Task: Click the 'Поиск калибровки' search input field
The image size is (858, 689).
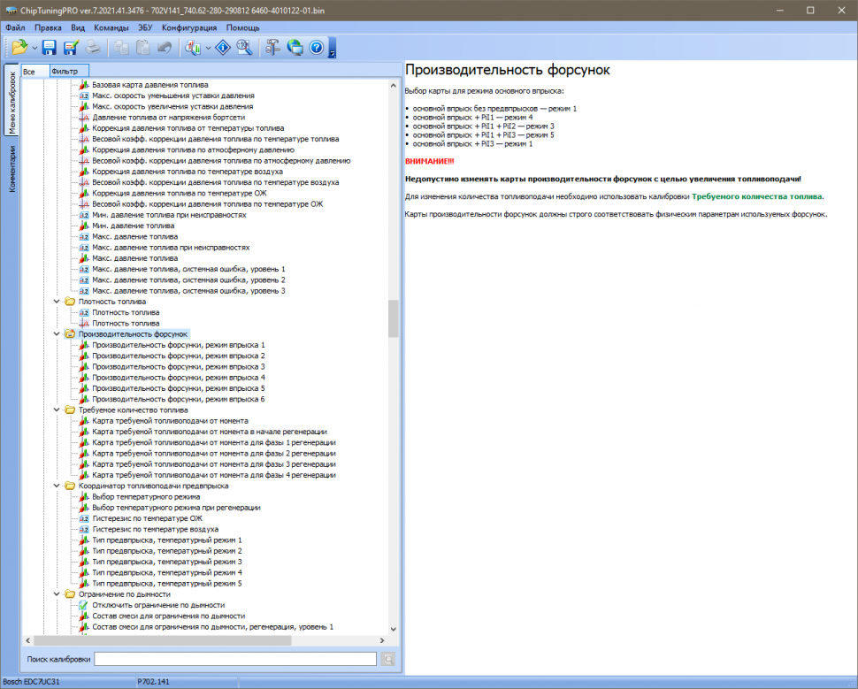Action: tap(235, 659)
